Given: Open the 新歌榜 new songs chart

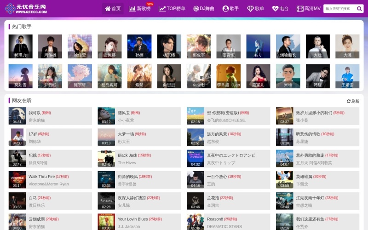Looking at the screenshot, I should point(140,8).
